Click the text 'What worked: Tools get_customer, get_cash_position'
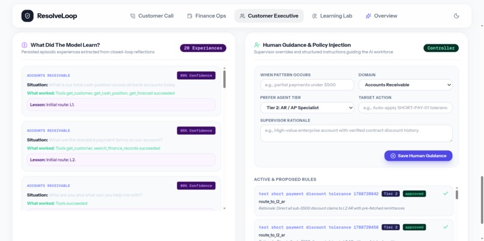 101,93
